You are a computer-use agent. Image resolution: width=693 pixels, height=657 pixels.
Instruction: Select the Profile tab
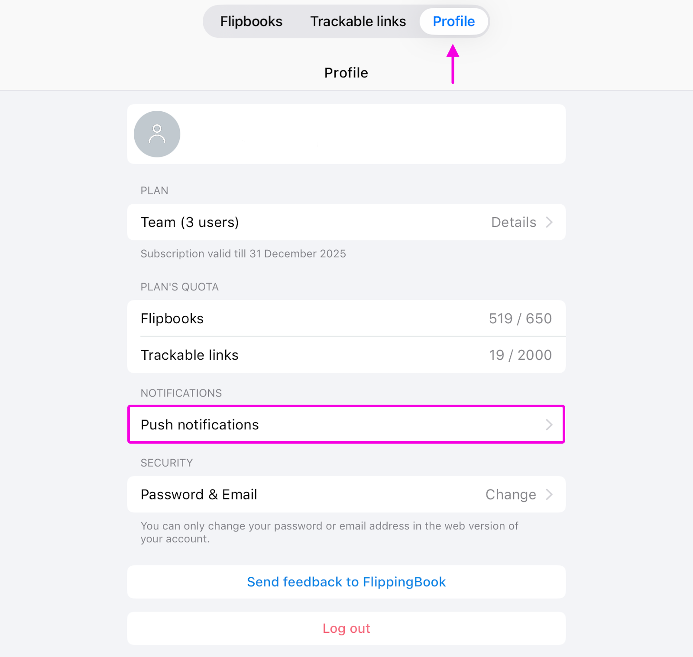click(x=453, y=21)
